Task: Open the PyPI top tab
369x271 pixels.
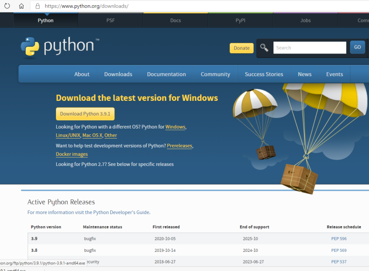Action: tap(241, 21)
